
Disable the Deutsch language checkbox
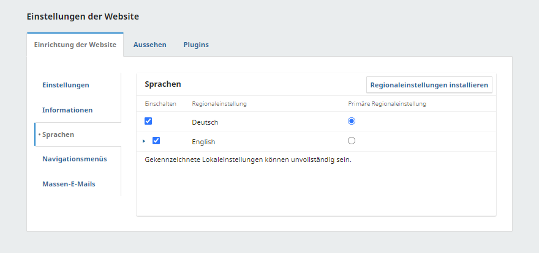pos(148,121)
